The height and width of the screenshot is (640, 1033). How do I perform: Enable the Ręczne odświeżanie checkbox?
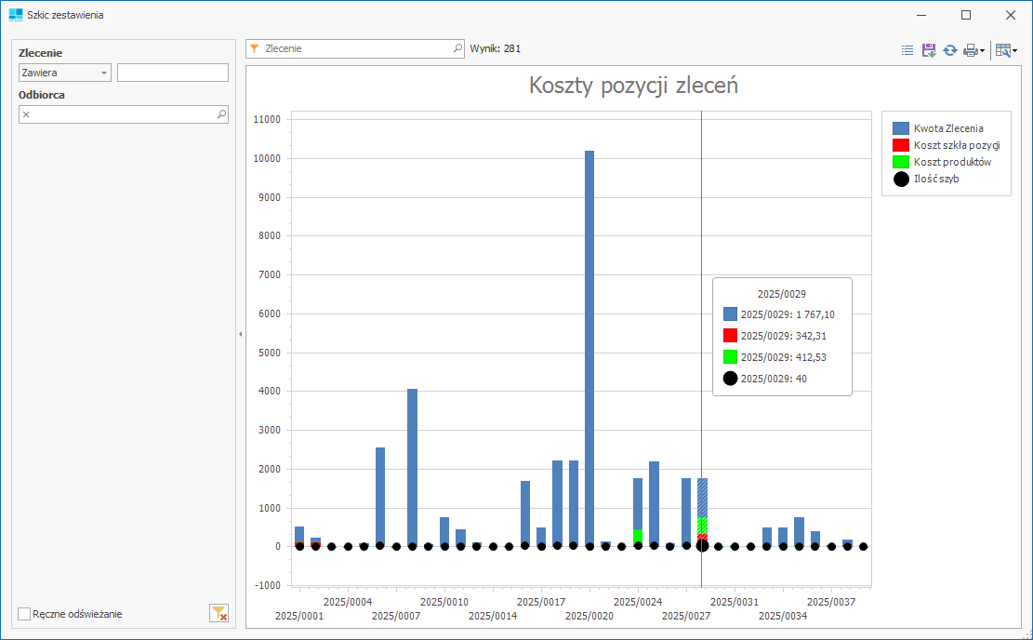point(25,614)
